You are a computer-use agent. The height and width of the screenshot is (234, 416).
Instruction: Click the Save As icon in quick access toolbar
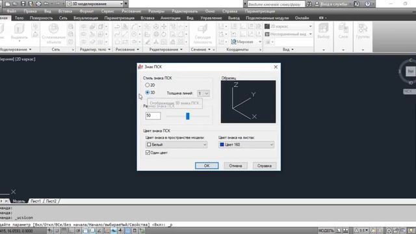point(31,4)
